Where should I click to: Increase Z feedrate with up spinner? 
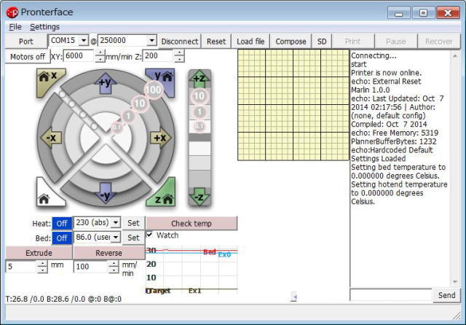pos(179,53)
